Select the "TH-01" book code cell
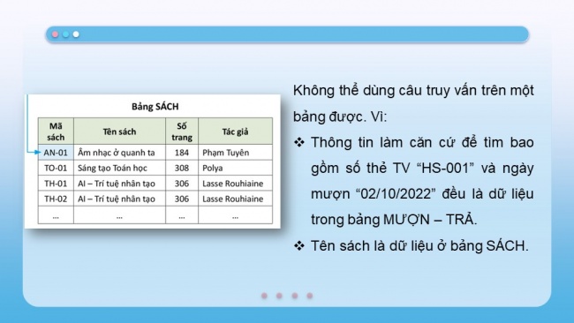Screen dimensions: 574x323 [56, 184]
